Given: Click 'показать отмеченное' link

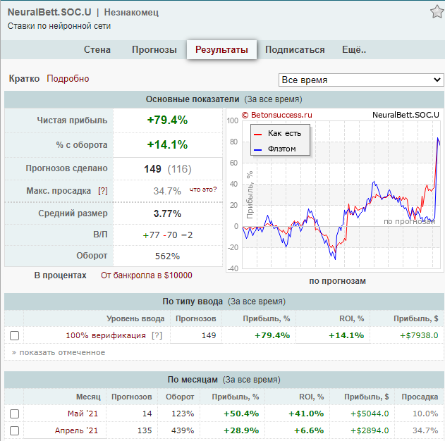Looking at the screenshot, I should (x=61, y=352).
